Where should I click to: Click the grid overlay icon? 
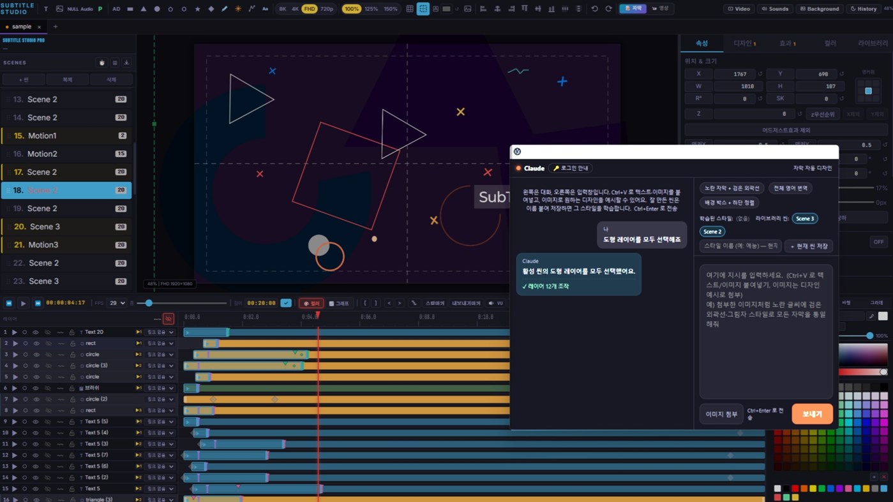coord(410,9)
